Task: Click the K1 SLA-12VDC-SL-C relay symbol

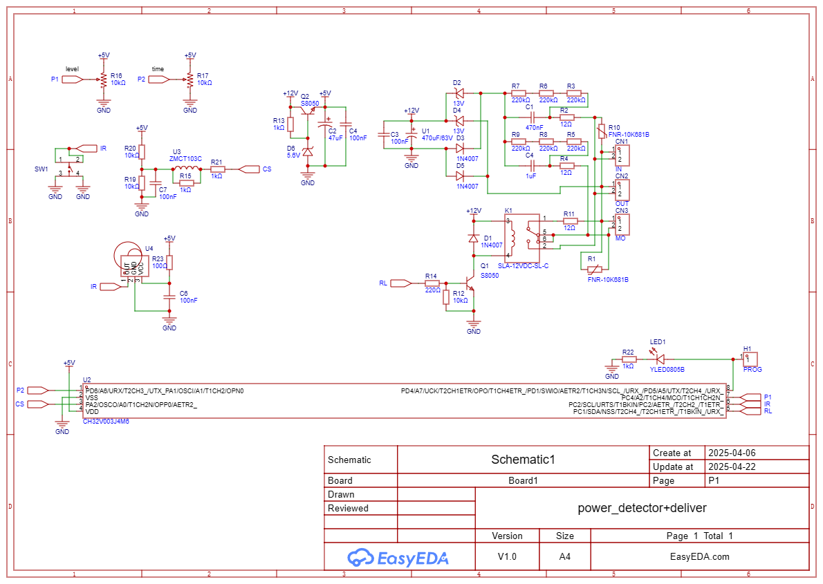Action: coord(521,238)
